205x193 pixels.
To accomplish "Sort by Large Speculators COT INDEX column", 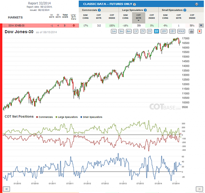I will [152, 17].
